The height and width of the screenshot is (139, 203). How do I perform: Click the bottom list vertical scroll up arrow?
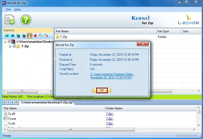(199, 107)
